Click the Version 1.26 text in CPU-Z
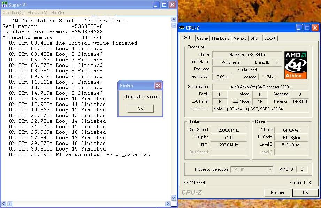This screenshot has width=321, height=208. 300,183
